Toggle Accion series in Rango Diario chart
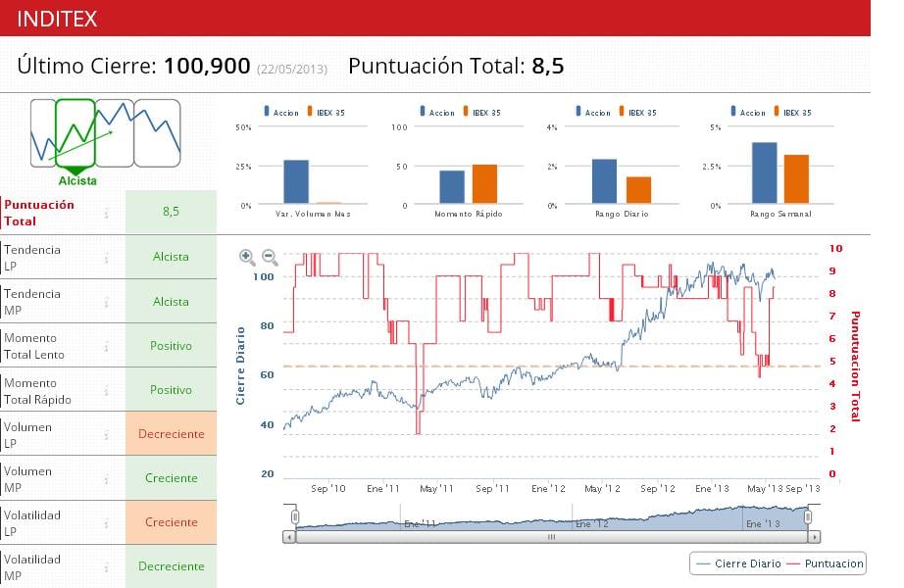 coord(592,112)
